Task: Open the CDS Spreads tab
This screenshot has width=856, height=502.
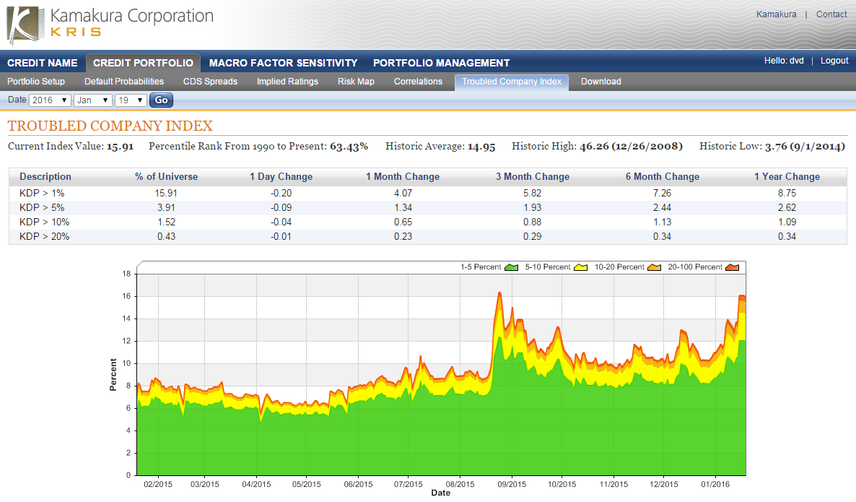Action: coord(210,82)
